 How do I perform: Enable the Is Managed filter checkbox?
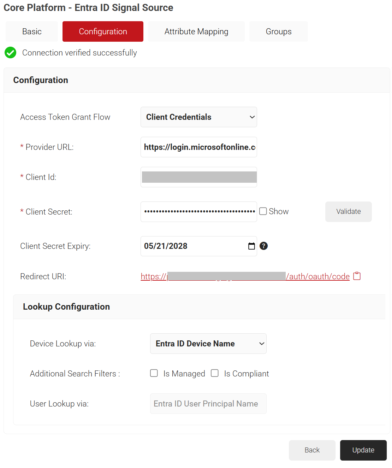pos(154,373)
